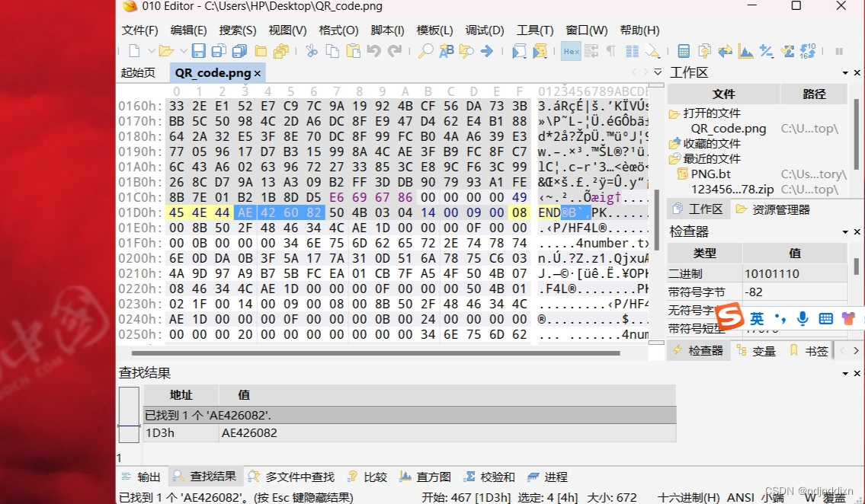865x504 pixels.
Task: Open Find with magnifying glass icon
Action: coord(425,51)
